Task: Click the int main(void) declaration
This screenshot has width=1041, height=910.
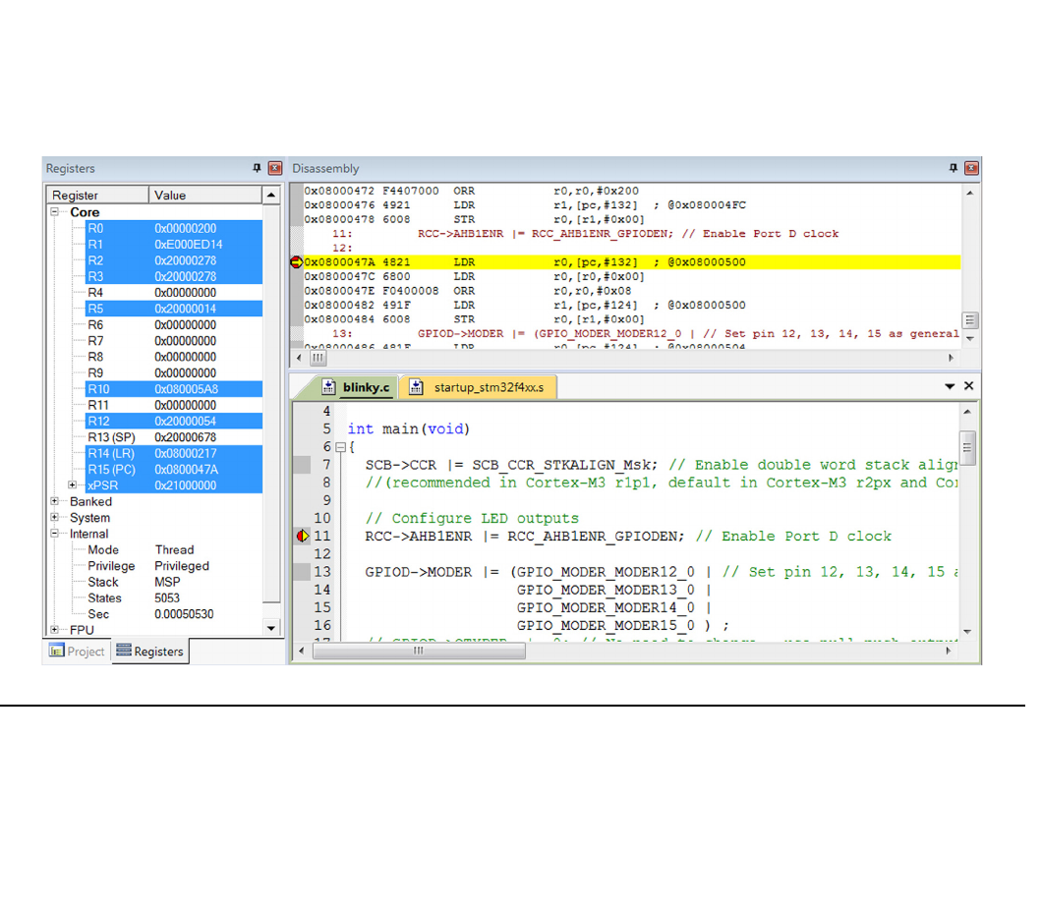Action: tap(408, 428)
